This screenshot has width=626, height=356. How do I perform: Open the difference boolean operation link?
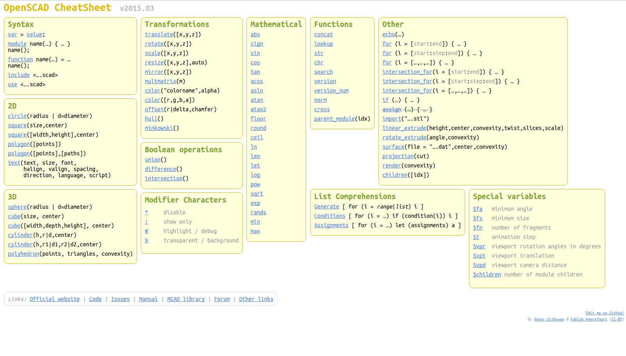pyautogui.click(x=160, y=169)
